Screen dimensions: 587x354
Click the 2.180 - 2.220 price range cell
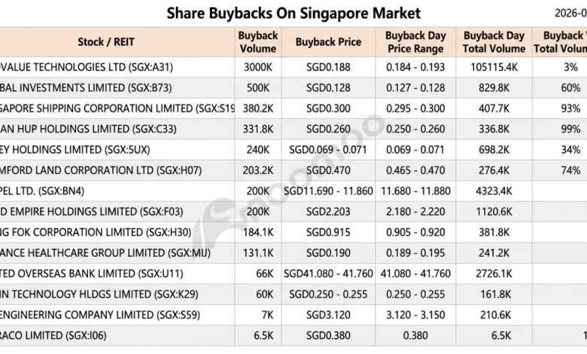click(415, 212)
